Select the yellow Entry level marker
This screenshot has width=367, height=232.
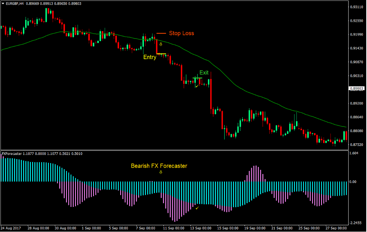[162, 54]
